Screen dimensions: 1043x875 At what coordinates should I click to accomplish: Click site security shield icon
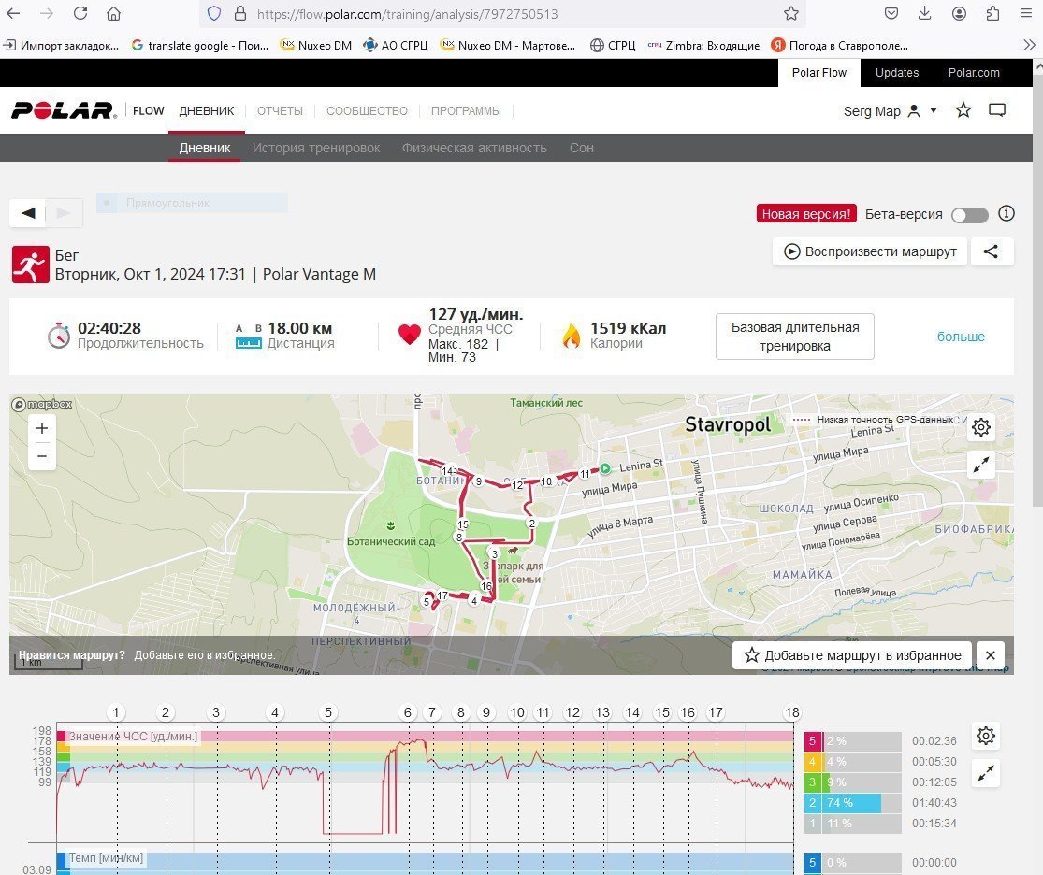214,13
